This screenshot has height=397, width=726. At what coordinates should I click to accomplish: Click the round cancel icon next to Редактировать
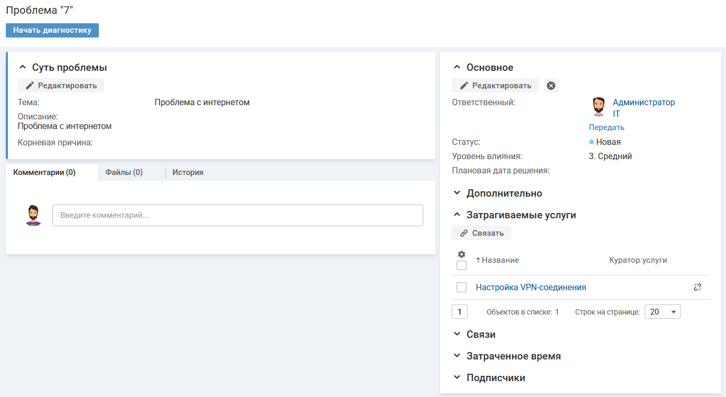click(x=551, y=86)
